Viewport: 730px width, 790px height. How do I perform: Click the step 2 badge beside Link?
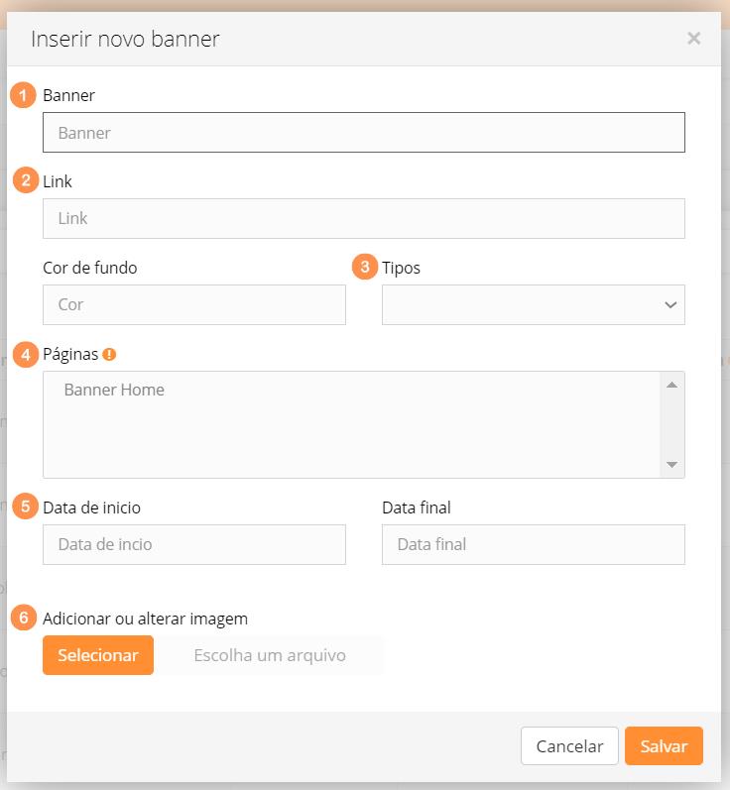tap(25, 180)
